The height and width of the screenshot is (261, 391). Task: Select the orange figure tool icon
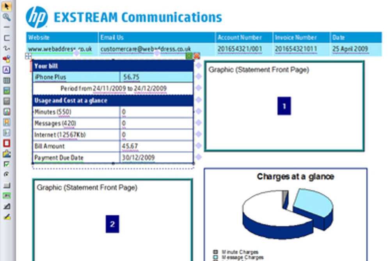tap(7, 122)
